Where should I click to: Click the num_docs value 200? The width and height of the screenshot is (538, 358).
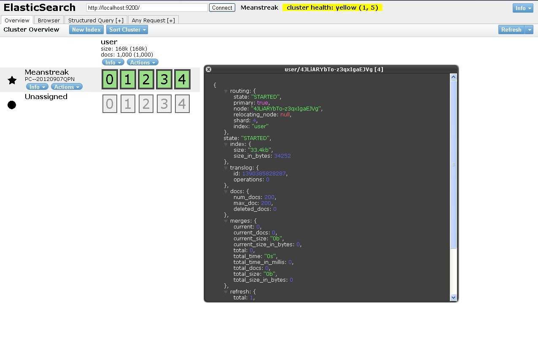269,197
